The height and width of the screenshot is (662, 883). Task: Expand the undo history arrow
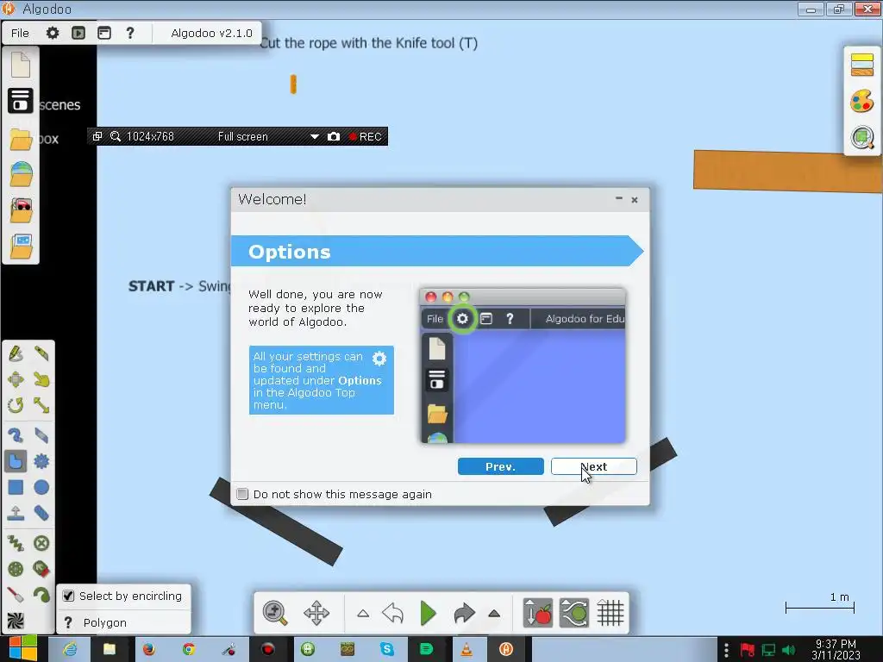click(x=363, y=614)
